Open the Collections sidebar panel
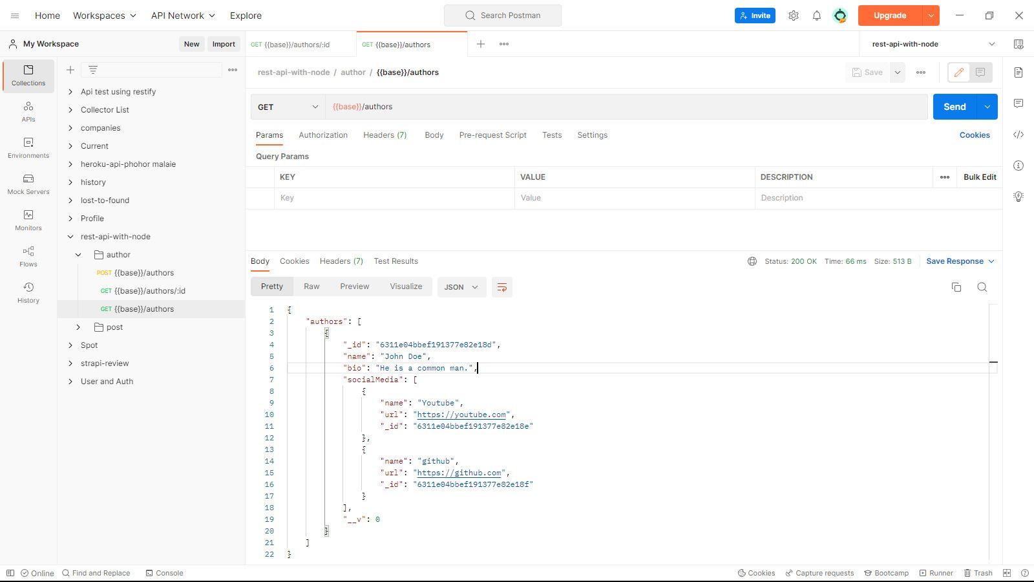 click(28, 76)
